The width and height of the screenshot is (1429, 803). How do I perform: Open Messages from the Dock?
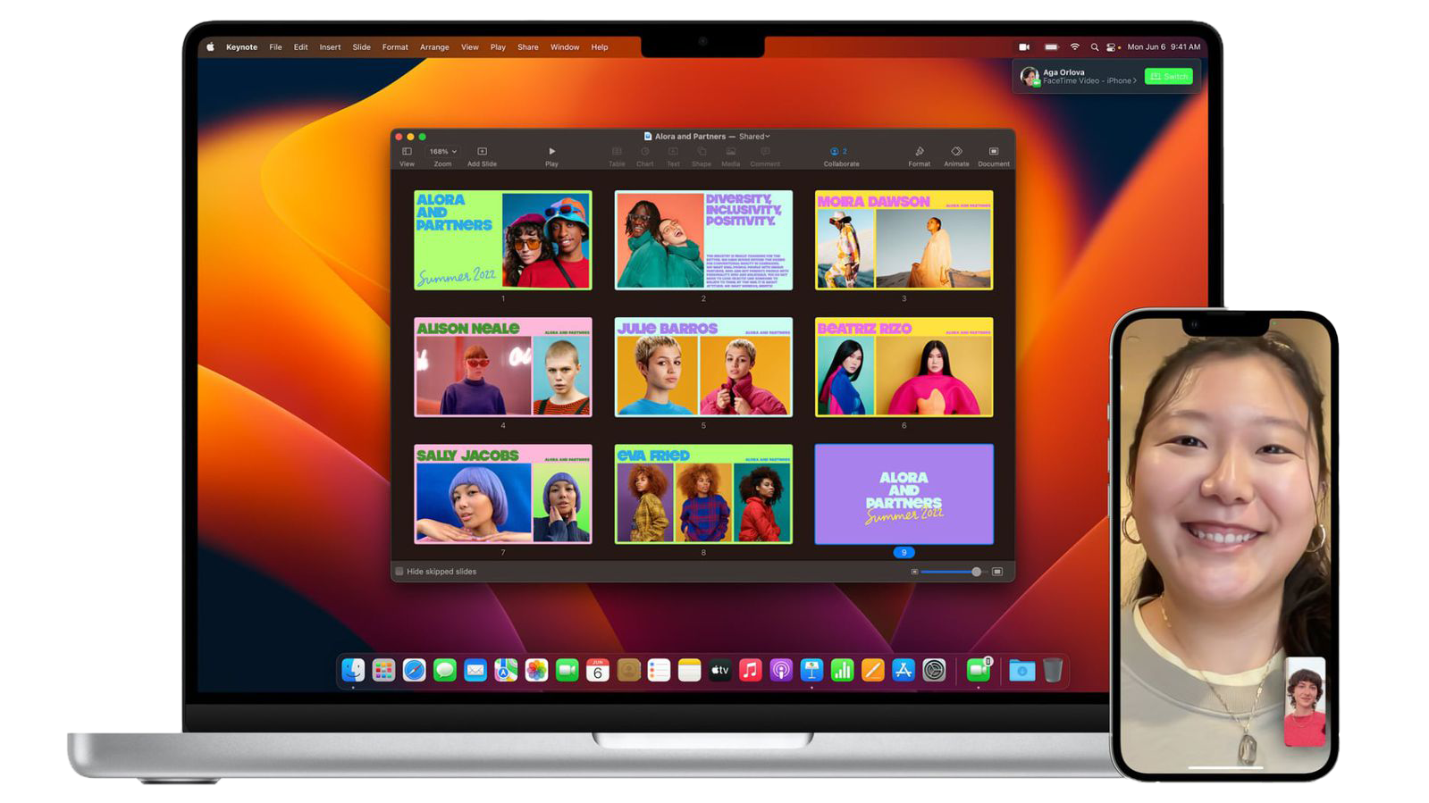[444, 670]
